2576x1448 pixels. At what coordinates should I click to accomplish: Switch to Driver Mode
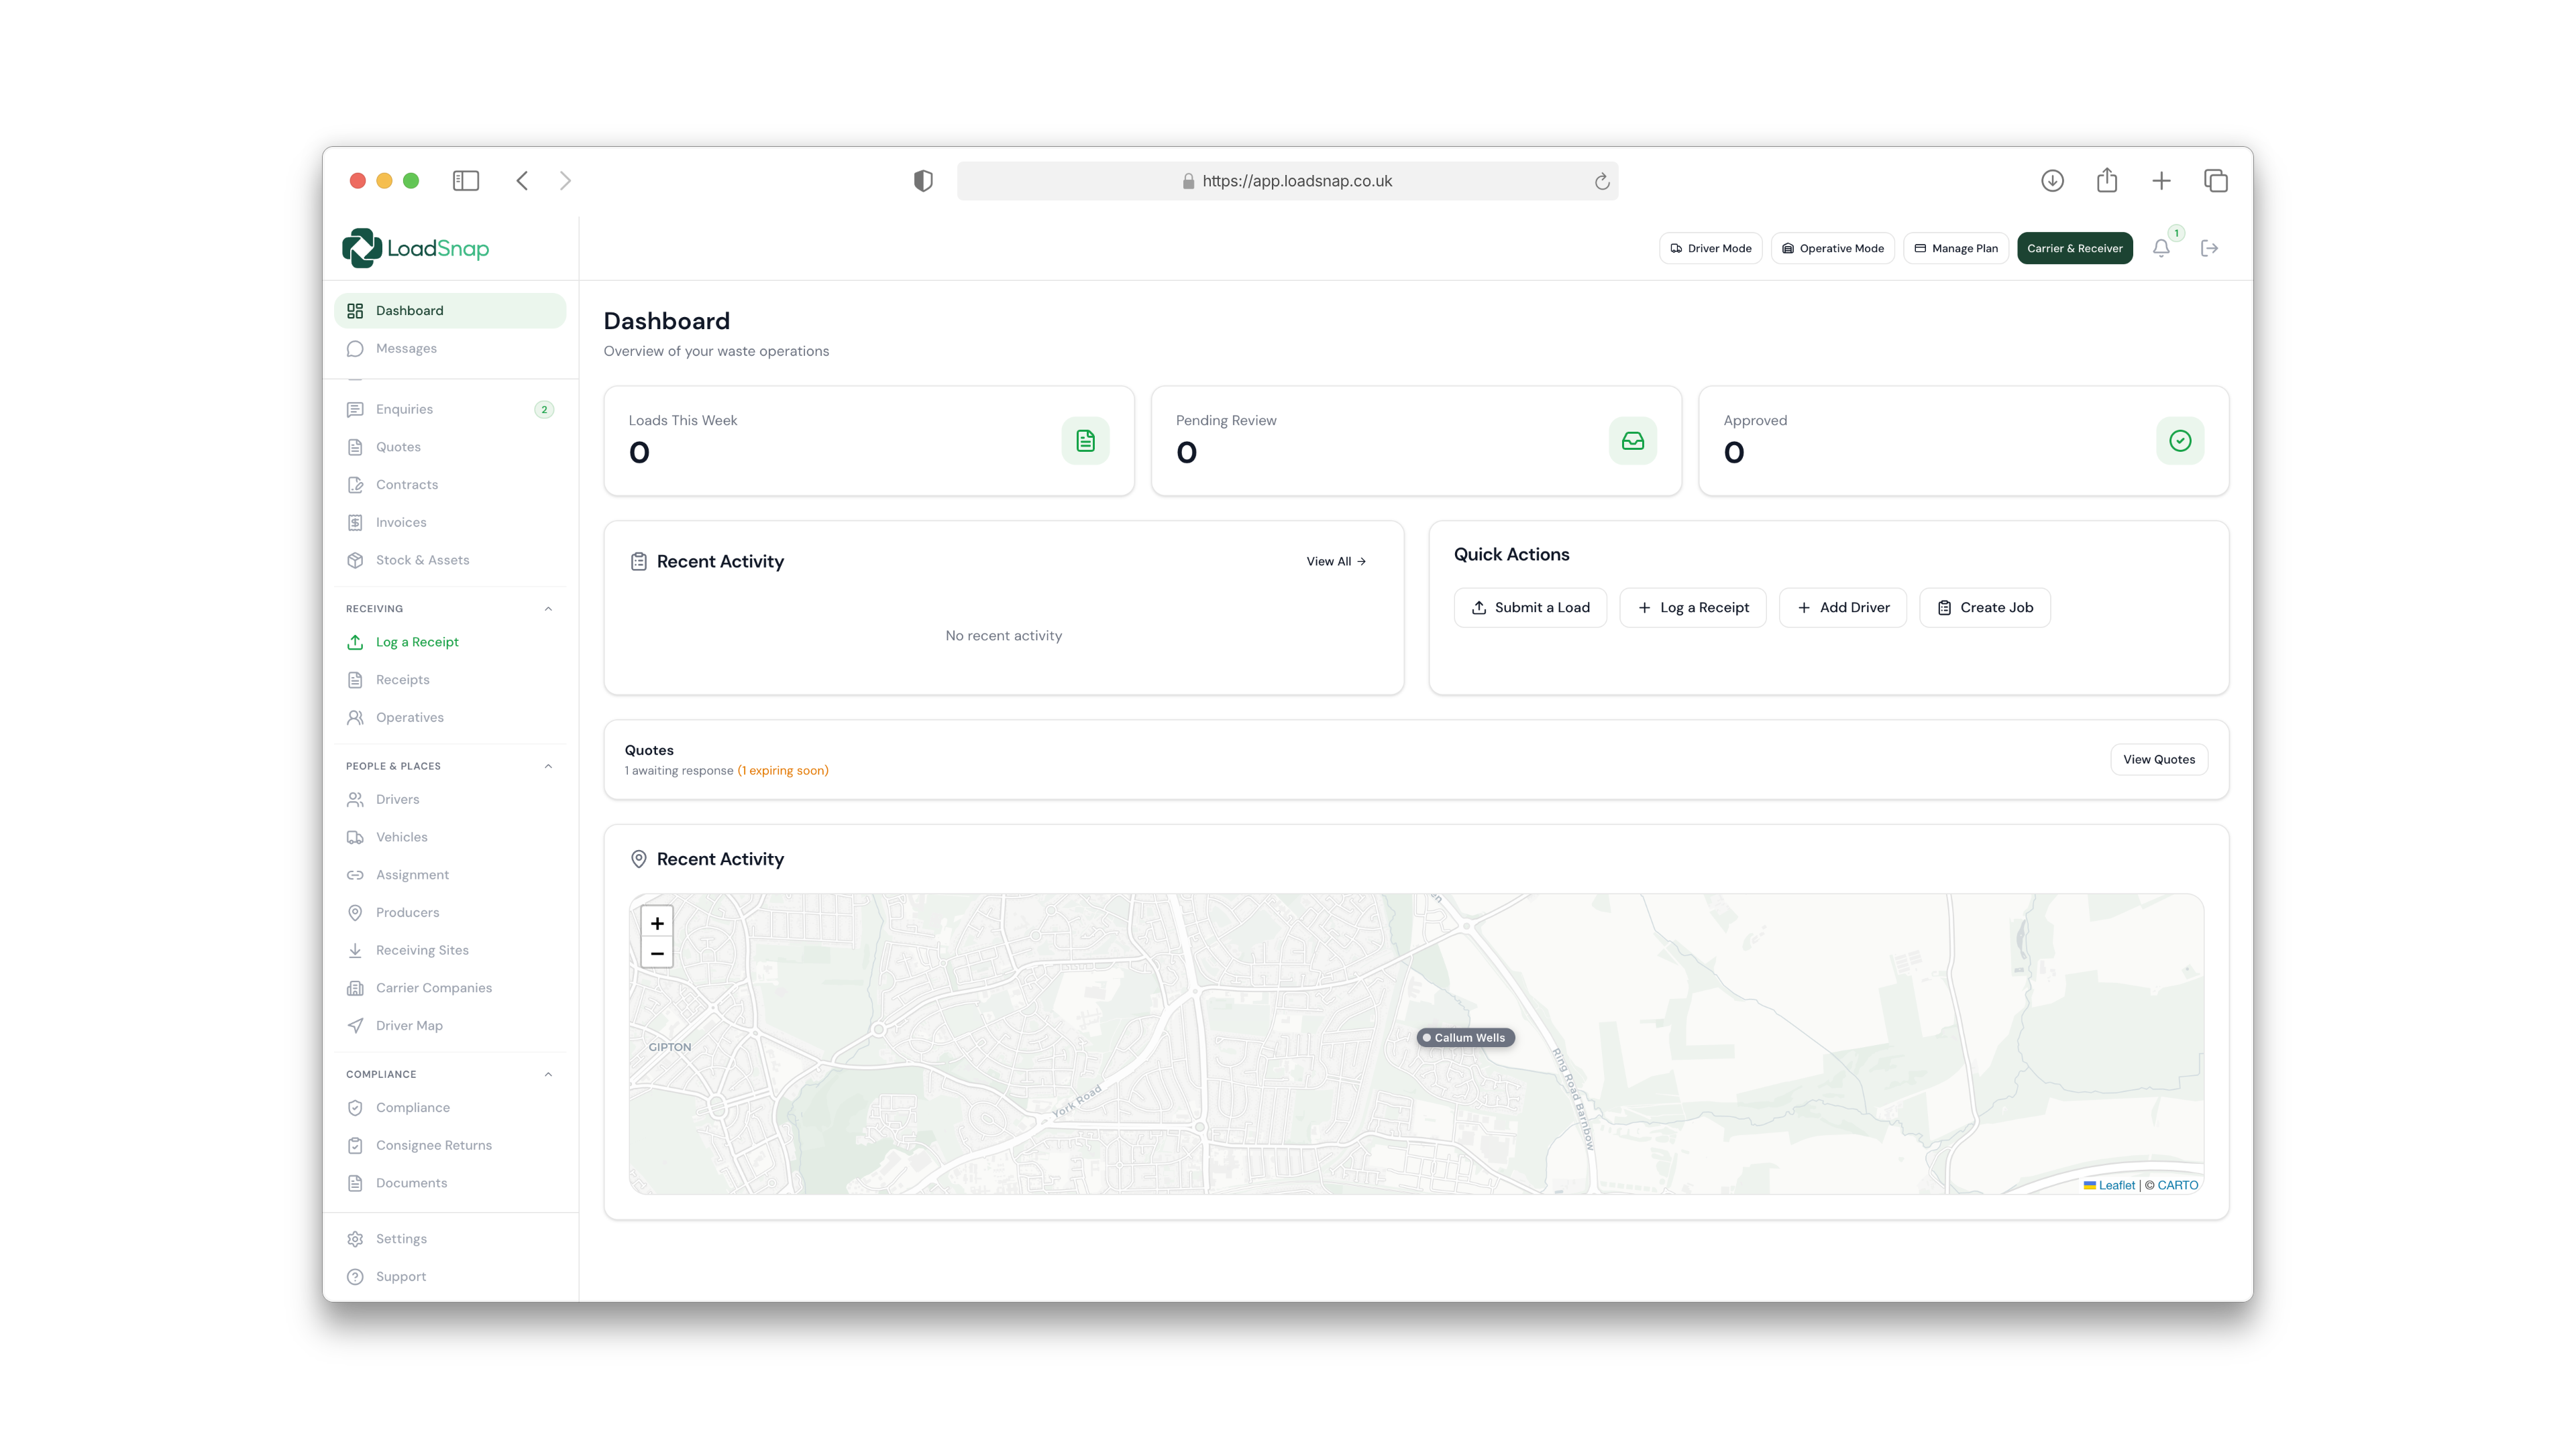pos(1710,248)
